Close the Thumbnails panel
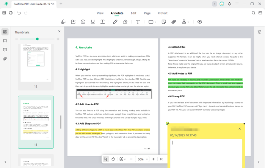Screen dimensions: 265x168 click(x=59, y=32)
